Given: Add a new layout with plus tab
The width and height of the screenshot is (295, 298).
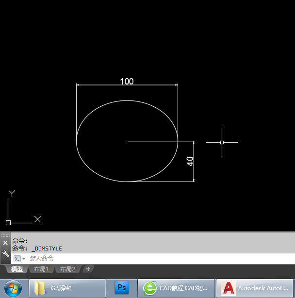Looking at the screenshot, I should (x=88, y=269).
